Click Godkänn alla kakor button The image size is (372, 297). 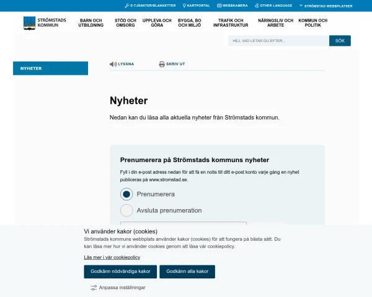(187, 272)
